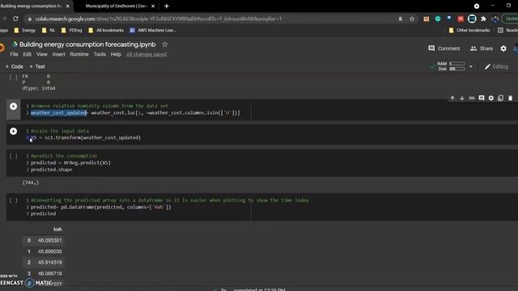
Task: Run the XS scaling code cell
Action: click(13, 131)
